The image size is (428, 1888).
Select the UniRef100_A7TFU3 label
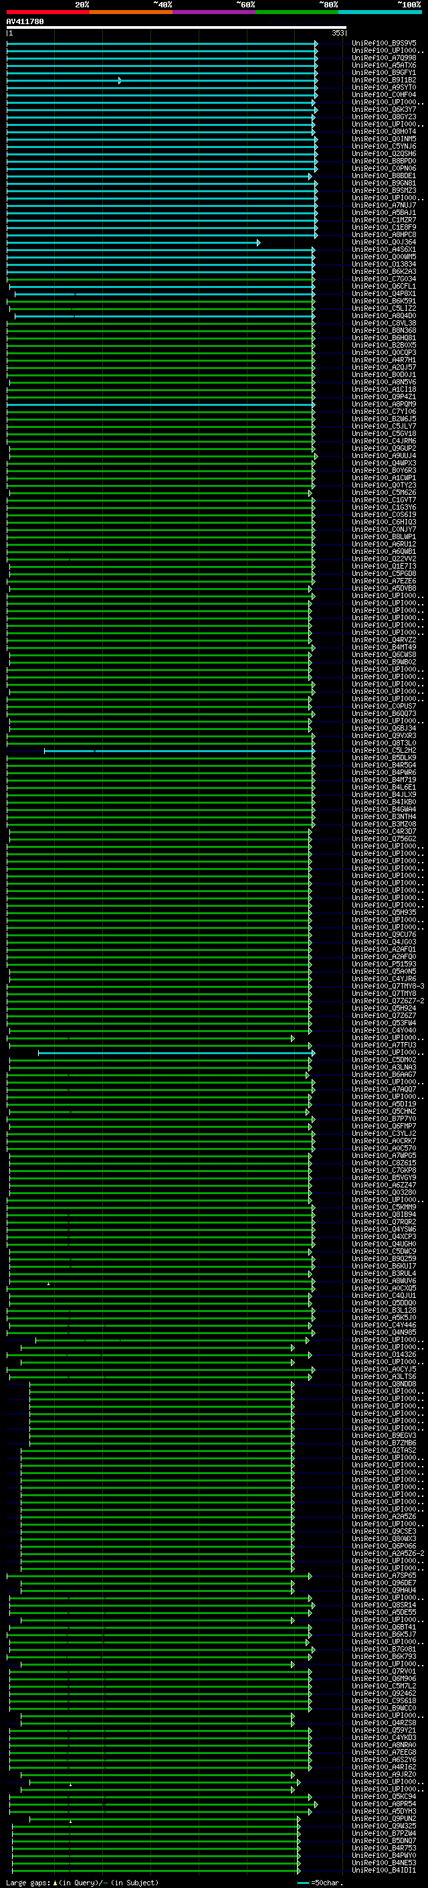tap(384, 1045)
